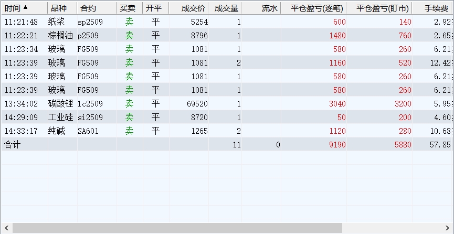Select the row timed 14:29:09

click(227, 117)
